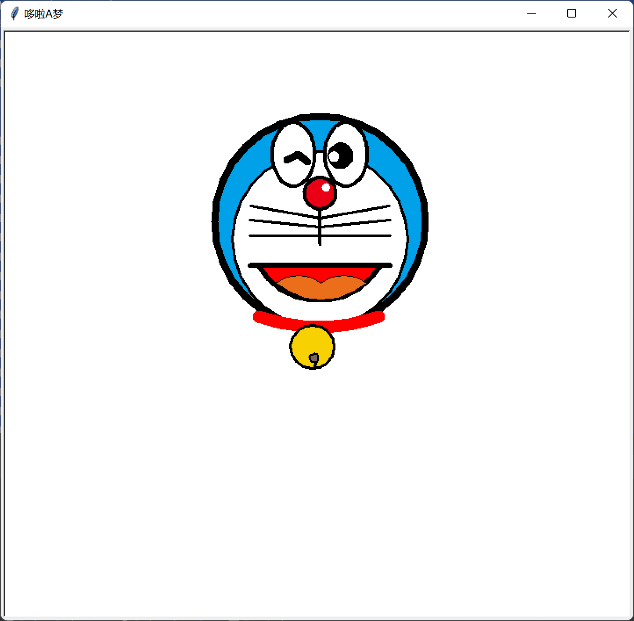This screenshot has width=634, height=621.
Task: Minimize the 哆啦A梦 window
Action: 531,14
